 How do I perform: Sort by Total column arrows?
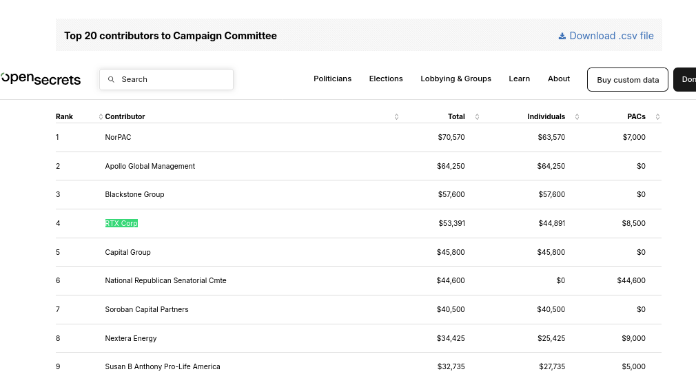477,116
